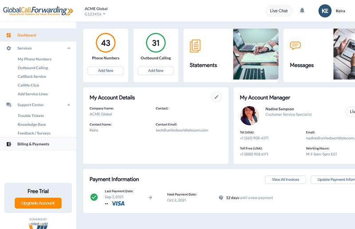Click the Billing & Payments wallet icon

[x=8, y=144]
